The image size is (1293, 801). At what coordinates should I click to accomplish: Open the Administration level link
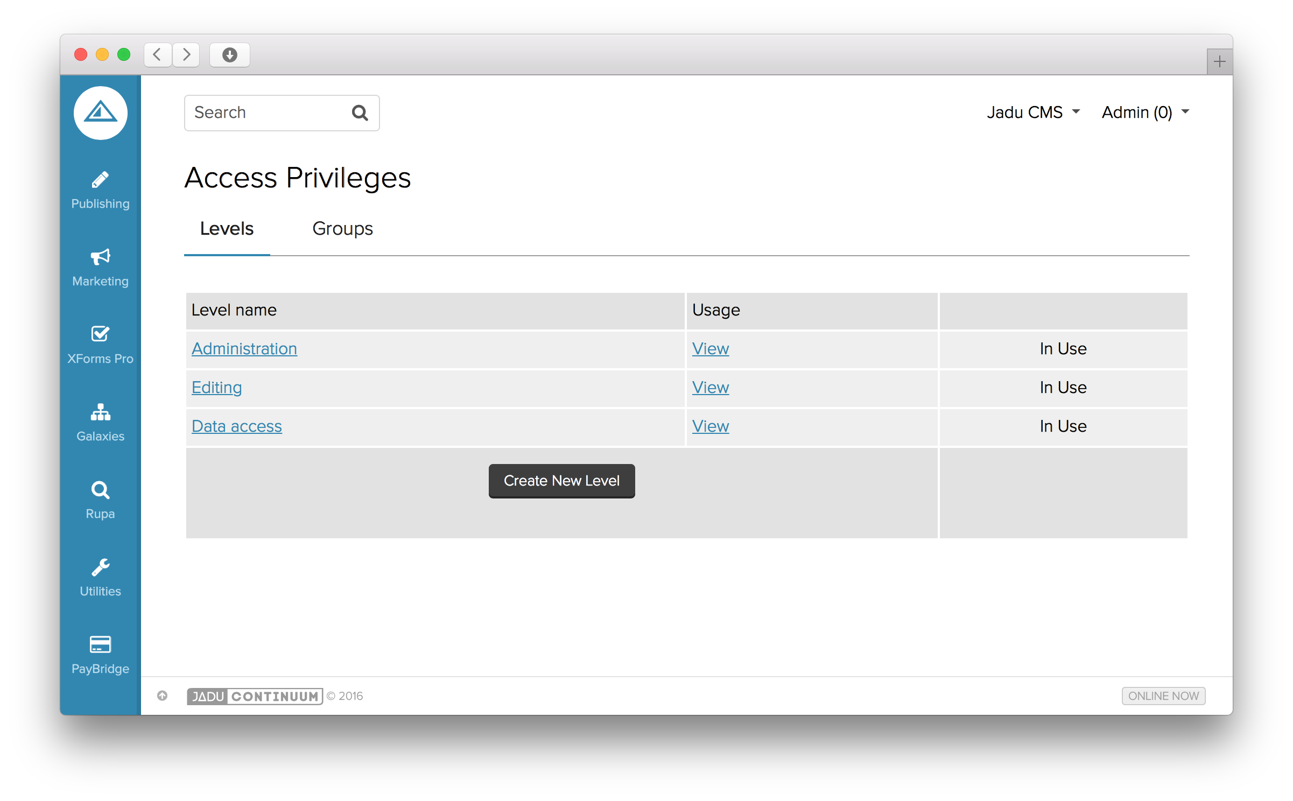coord(244,349)
